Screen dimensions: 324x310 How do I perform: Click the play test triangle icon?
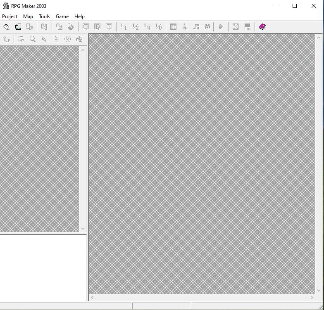point(221,27)
